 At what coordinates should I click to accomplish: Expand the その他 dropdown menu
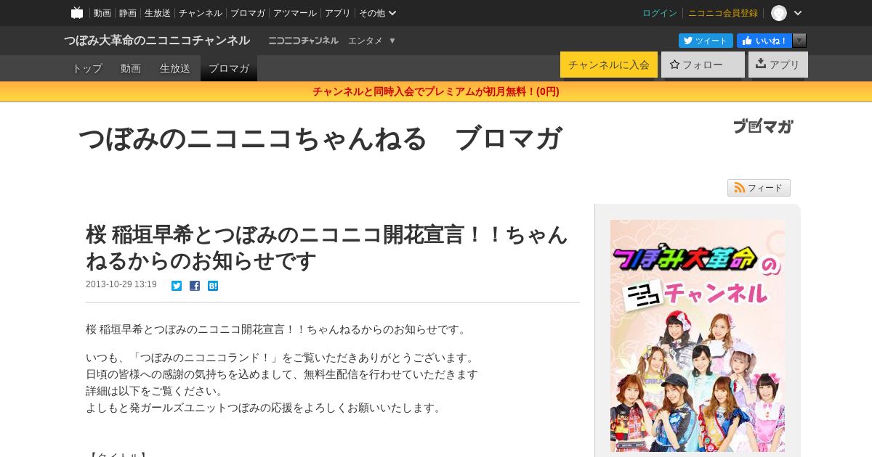[378, 13]
